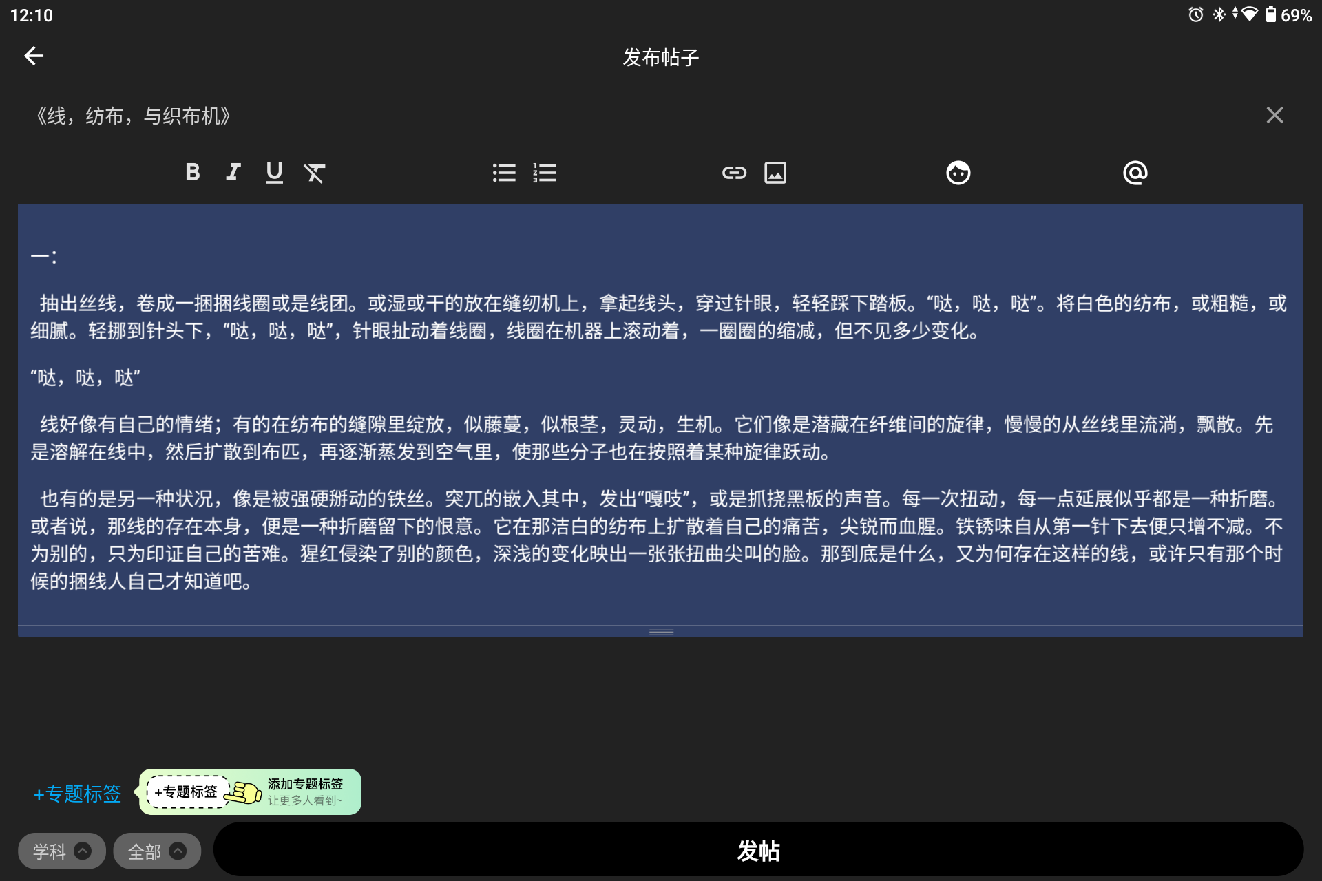Add a topic tag via +专题标签 link
This screenshot has height=881, width=1322.
pyautogui.click(x=78, y=794)
